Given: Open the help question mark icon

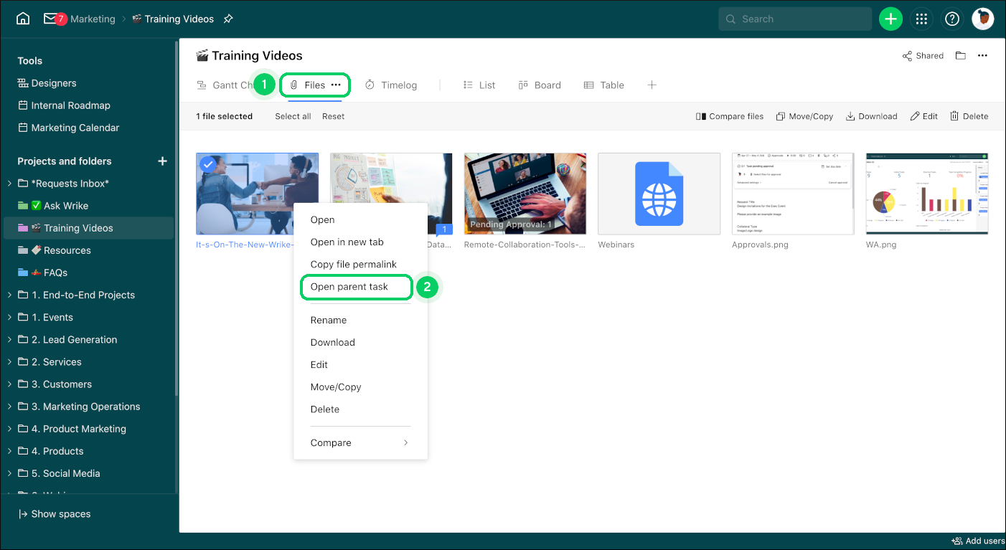Looking at the screenshot, I should coord(952,19).
